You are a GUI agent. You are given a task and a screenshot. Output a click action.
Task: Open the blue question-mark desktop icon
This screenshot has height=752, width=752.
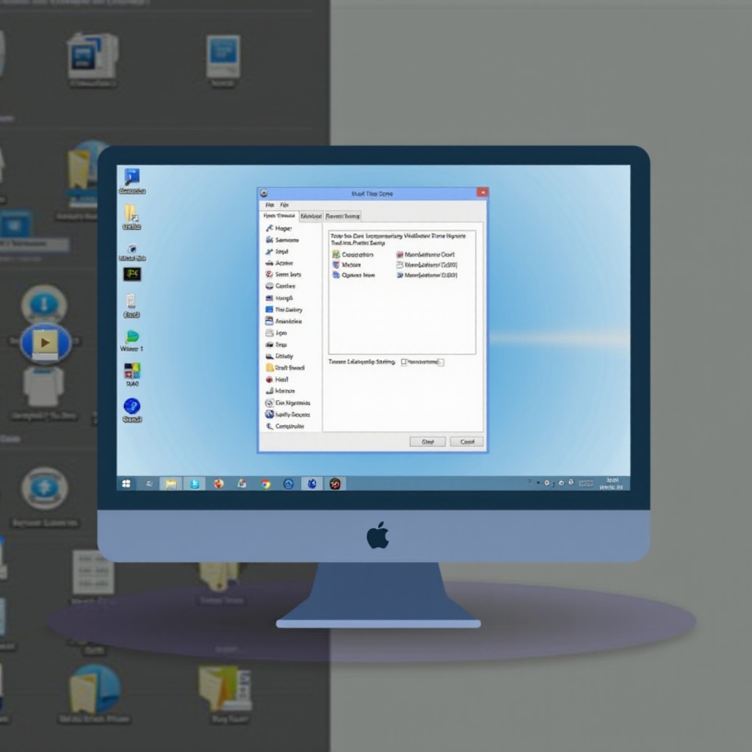click(132, 406)
